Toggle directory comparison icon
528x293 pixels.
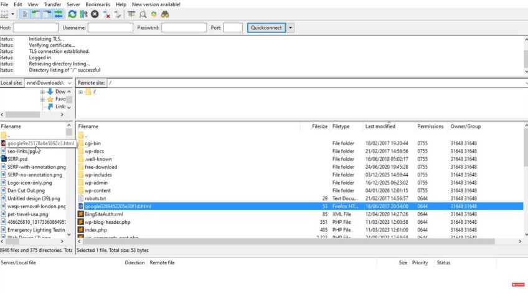tap(143, 14)
